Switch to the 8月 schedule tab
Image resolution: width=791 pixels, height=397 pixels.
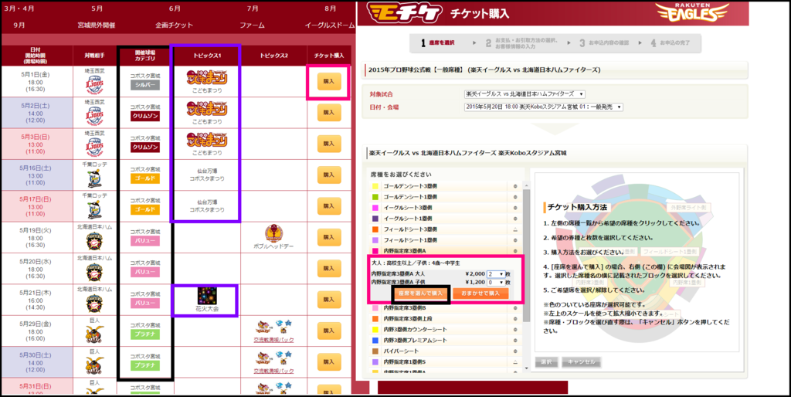[330, 8]
